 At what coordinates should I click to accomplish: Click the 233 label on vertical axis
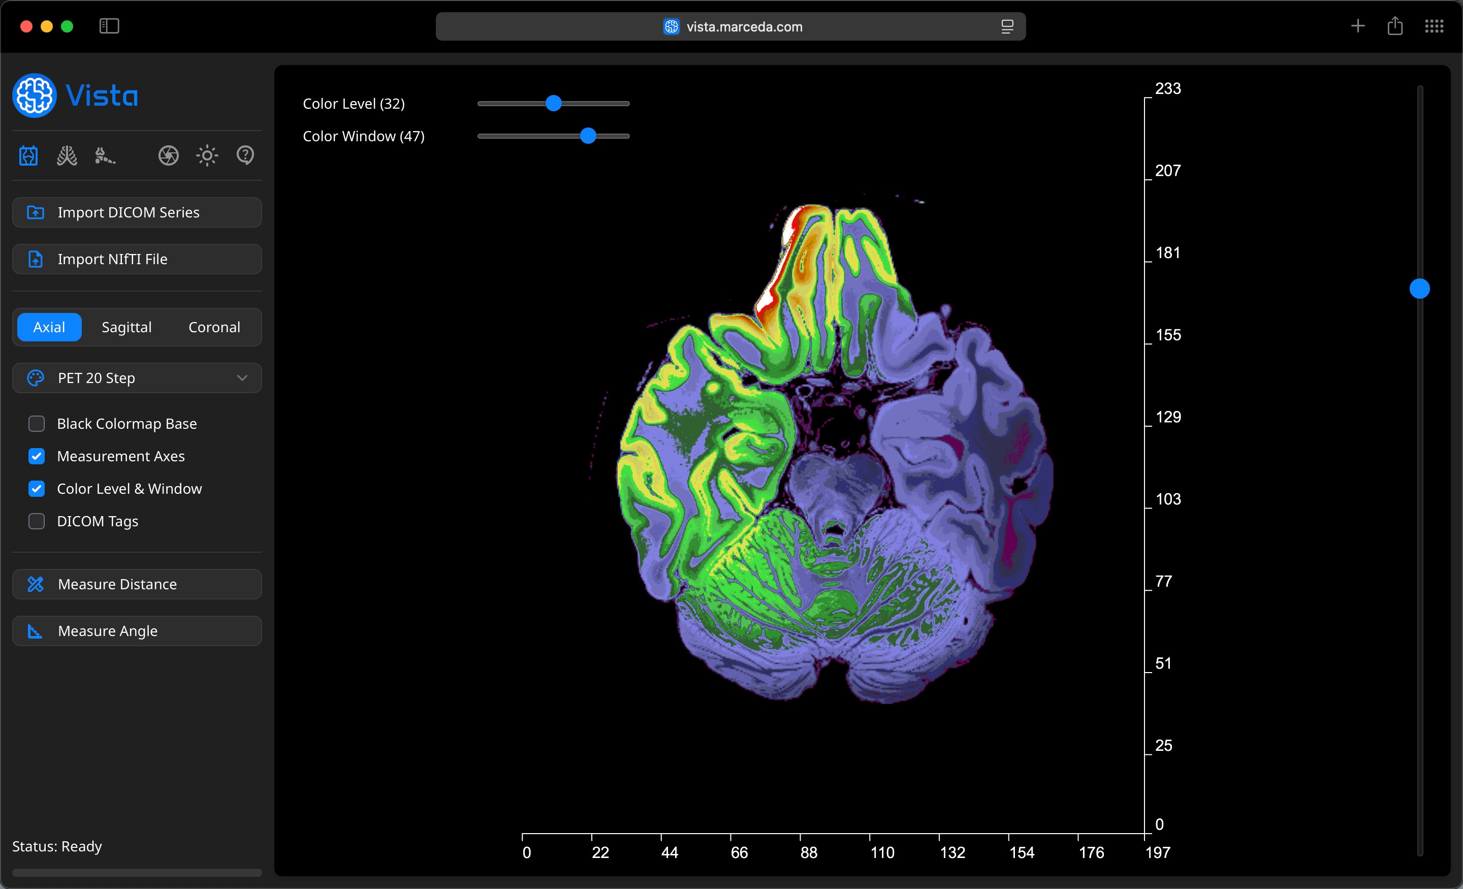[x=1168, y=88]
